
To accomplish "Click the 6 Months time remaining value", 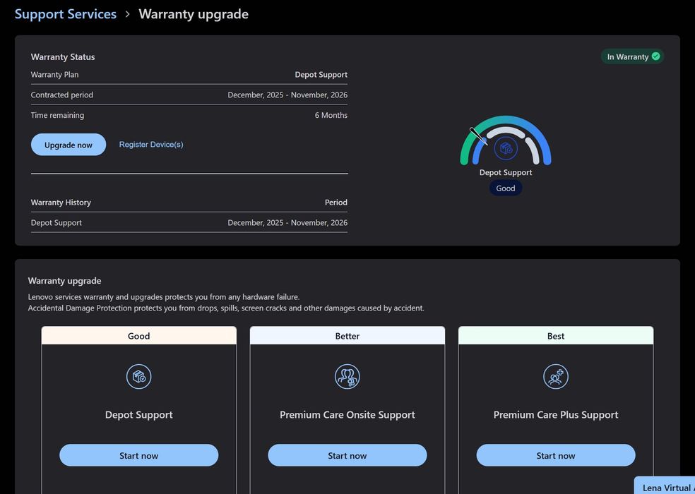I will (331, 115).
